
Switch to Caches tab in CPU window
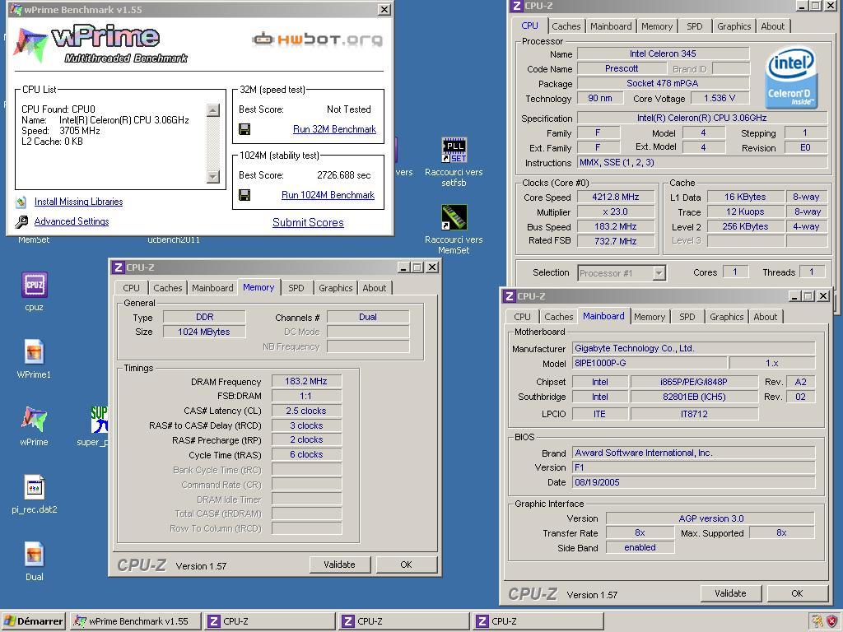click(x=566, y=26)
